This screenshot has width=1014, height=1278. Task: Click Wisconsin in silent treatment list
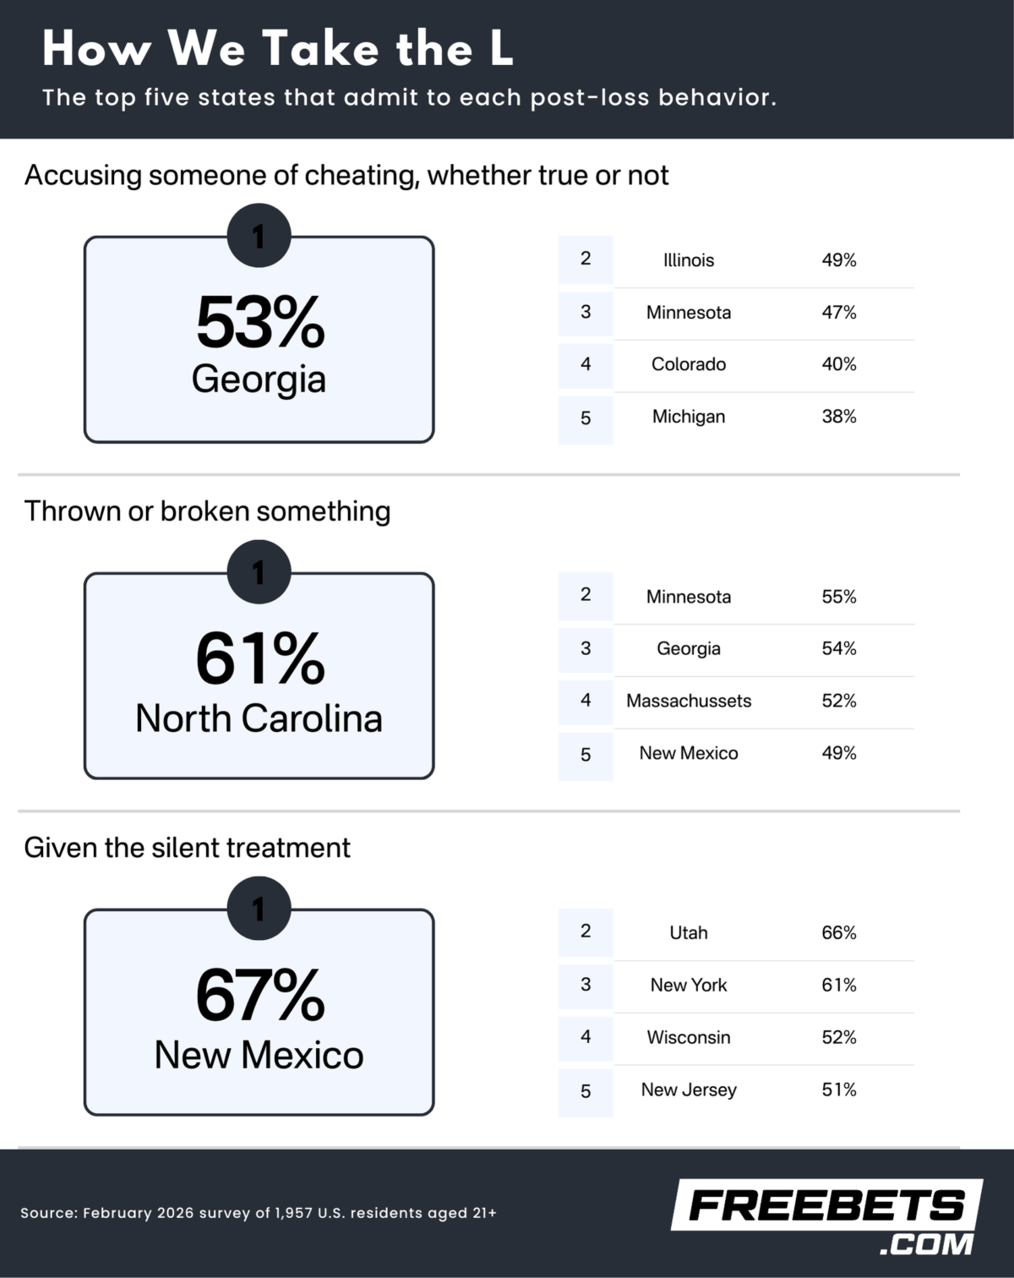tap(689, 1038)
